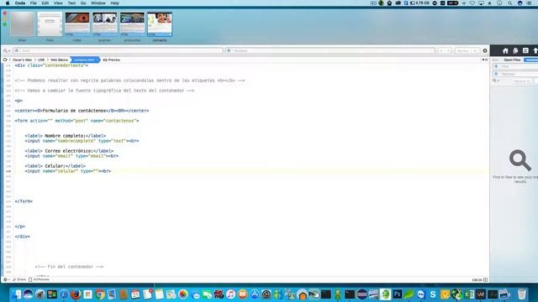
Task: Open the Trash in the Dock
Action: (522, 294)
